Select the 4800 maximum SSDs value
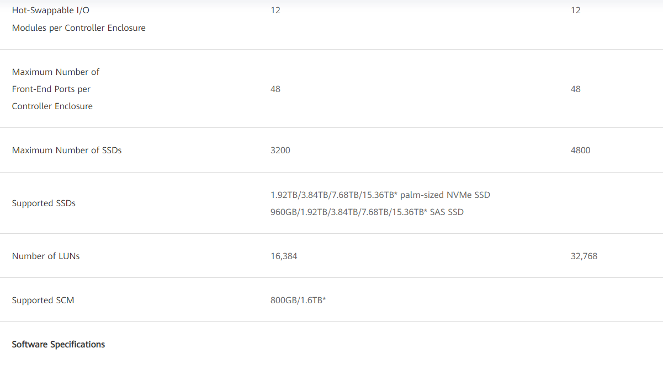Viewport: 663px width, 365px height. (580, 150)
